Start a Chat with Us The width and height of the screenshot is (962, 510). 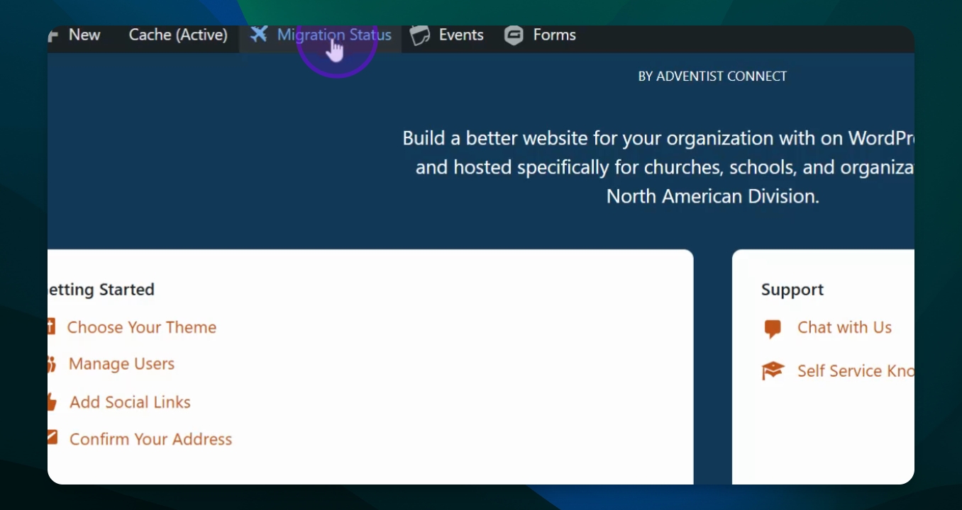click(x=844, y=327)
